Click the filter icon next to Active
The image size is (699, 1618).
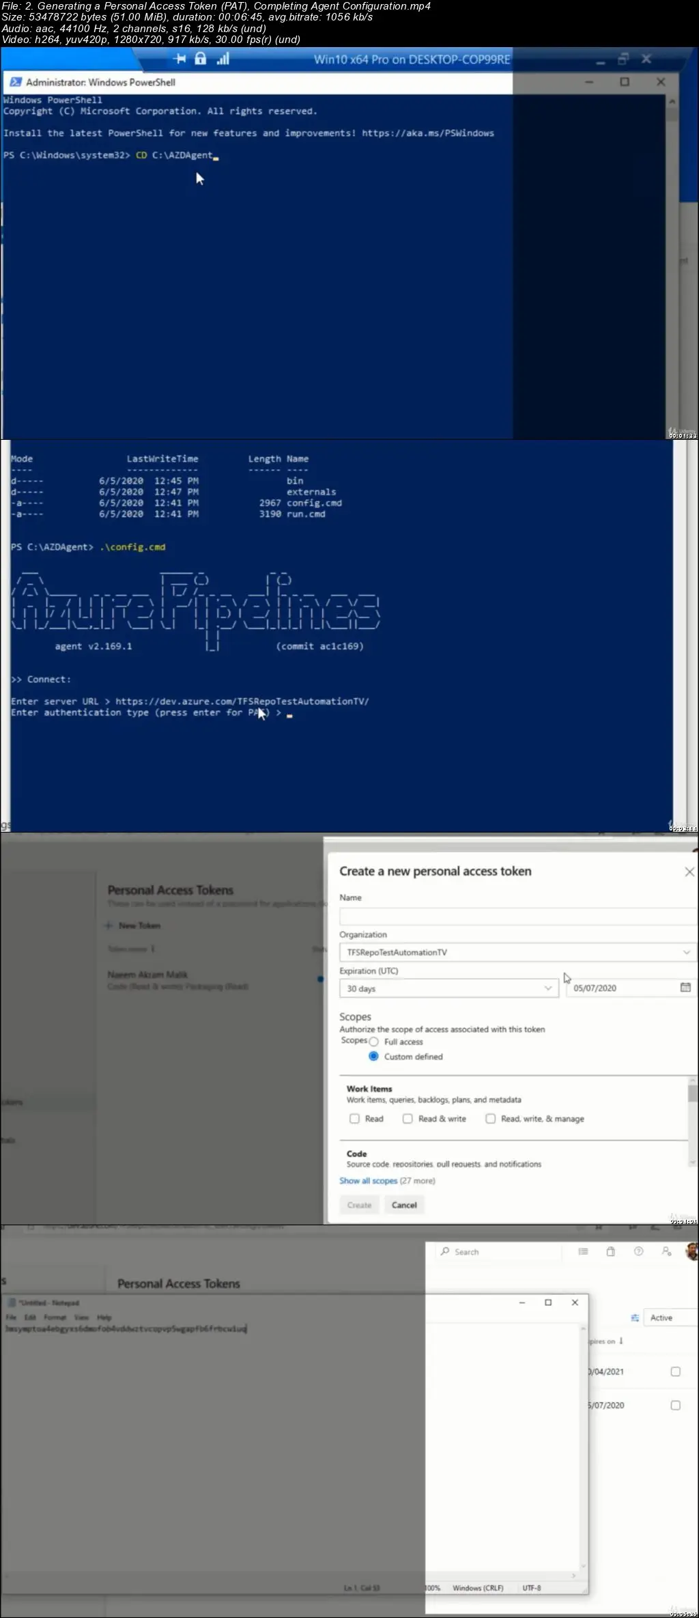click(635, 1317)
